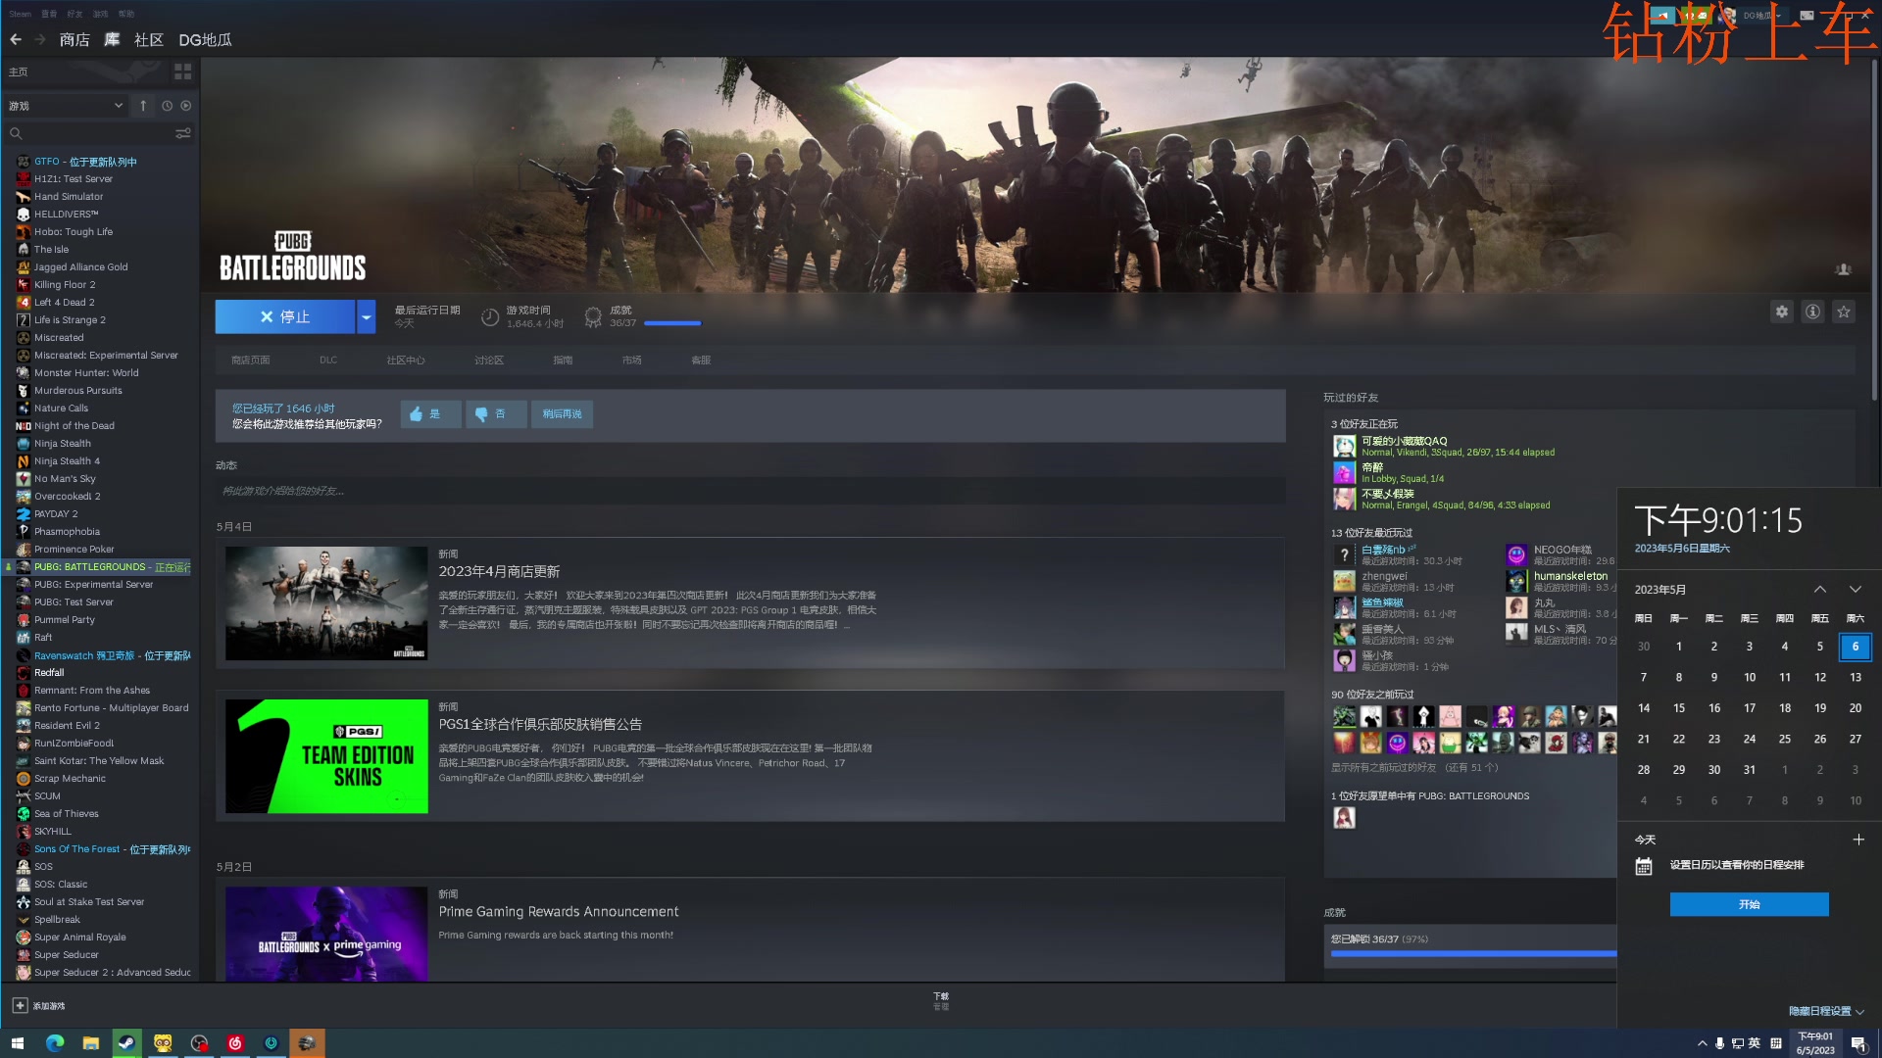The image size is (1882, 1058).
Task: Enter Big Picture mode icon
Action: (x=1807, y=16)
